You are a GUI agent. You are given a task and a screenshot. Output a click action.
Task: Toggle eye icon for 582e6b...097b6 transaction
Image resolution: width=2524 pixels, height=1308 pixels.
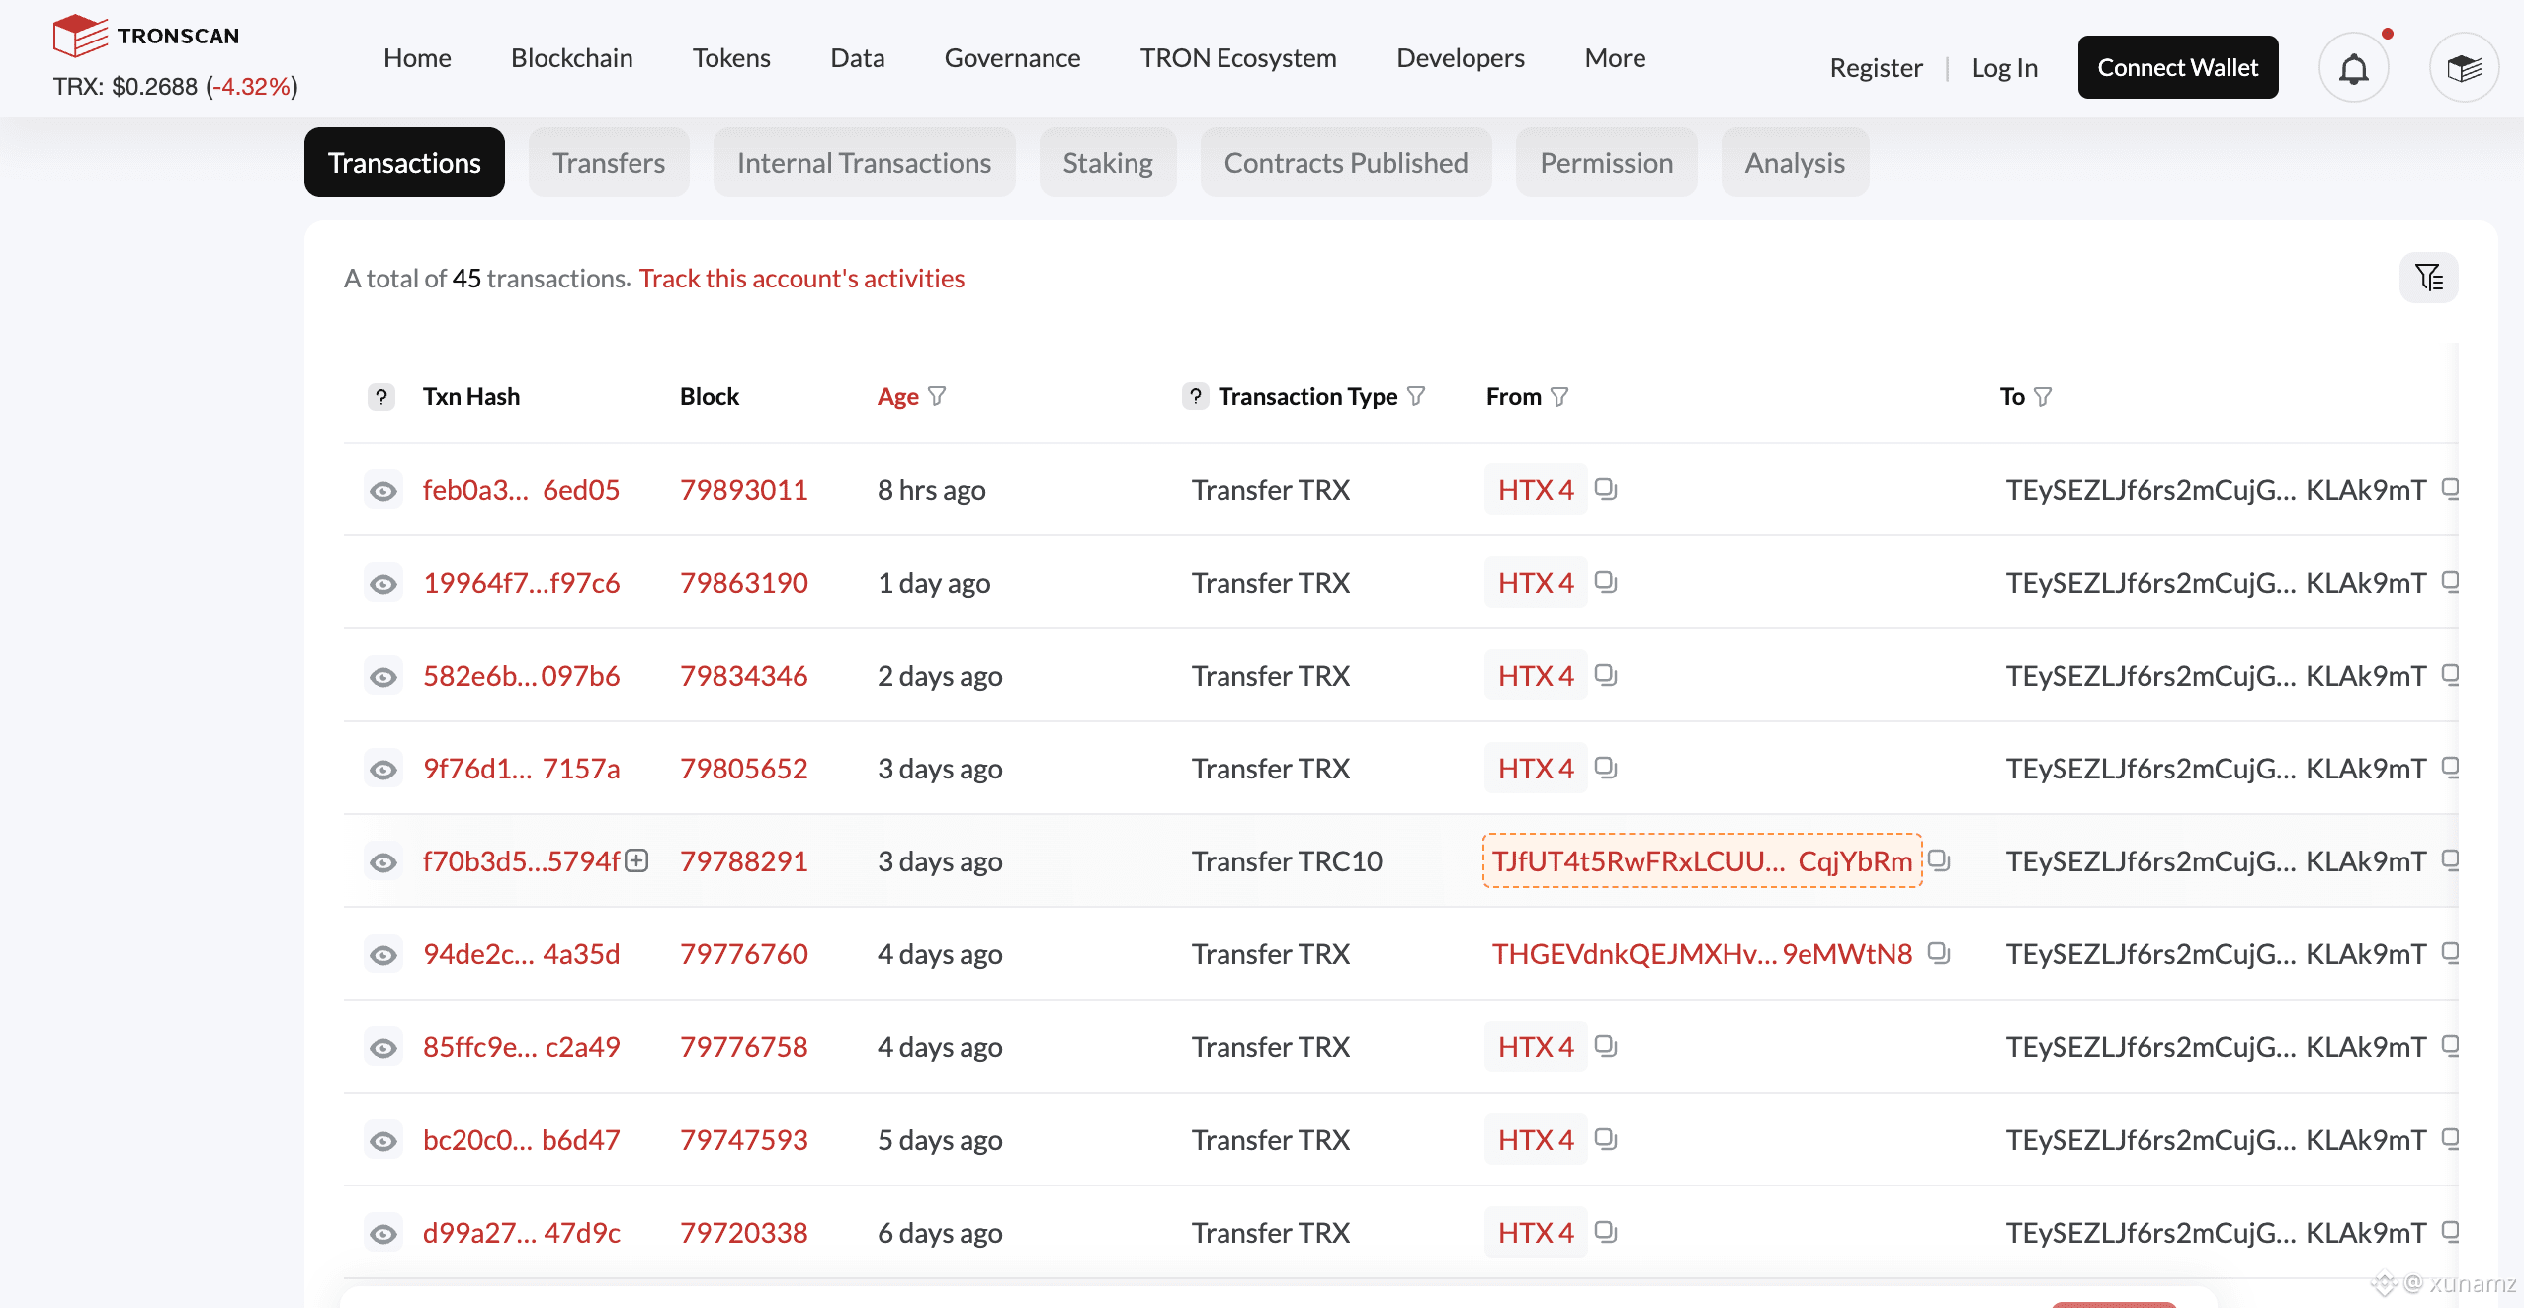click(x=383, y=677)
